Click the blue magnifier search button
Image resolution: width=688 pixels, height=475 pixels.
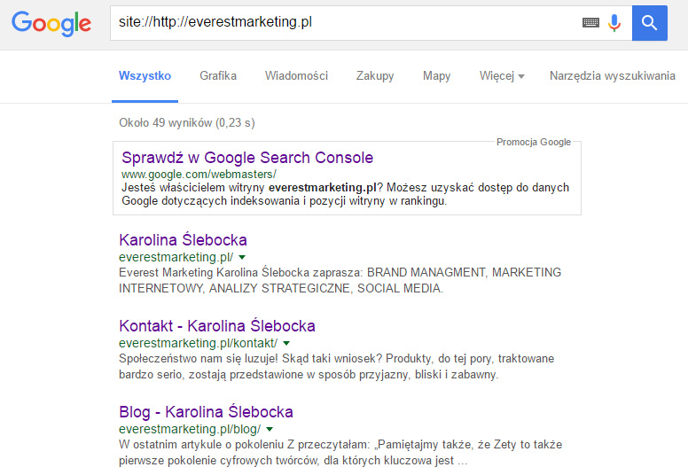click(x=649, y=23)
